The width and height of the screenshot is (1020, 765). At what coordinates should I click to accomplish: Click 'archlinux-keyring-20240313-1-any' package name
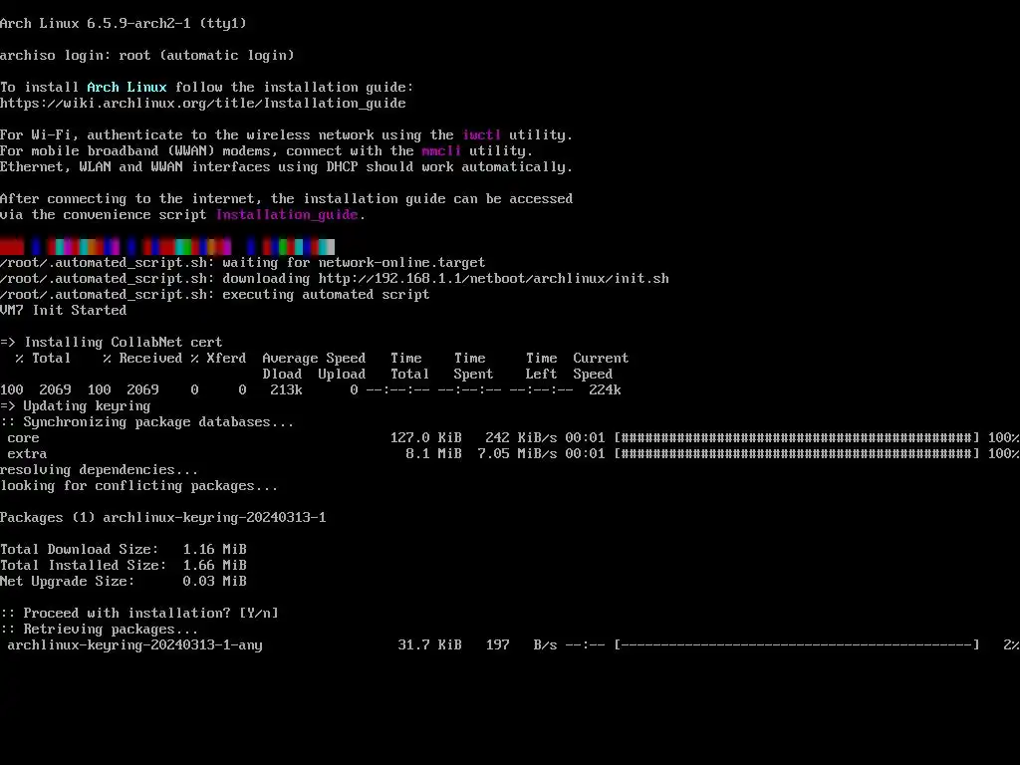click(135, 644)
